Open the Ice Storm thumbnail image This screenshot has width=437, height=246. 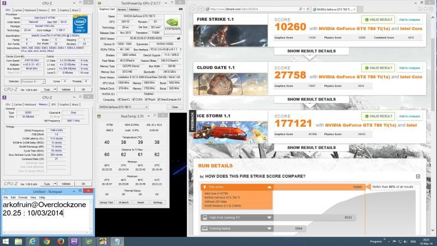(231, 132)
